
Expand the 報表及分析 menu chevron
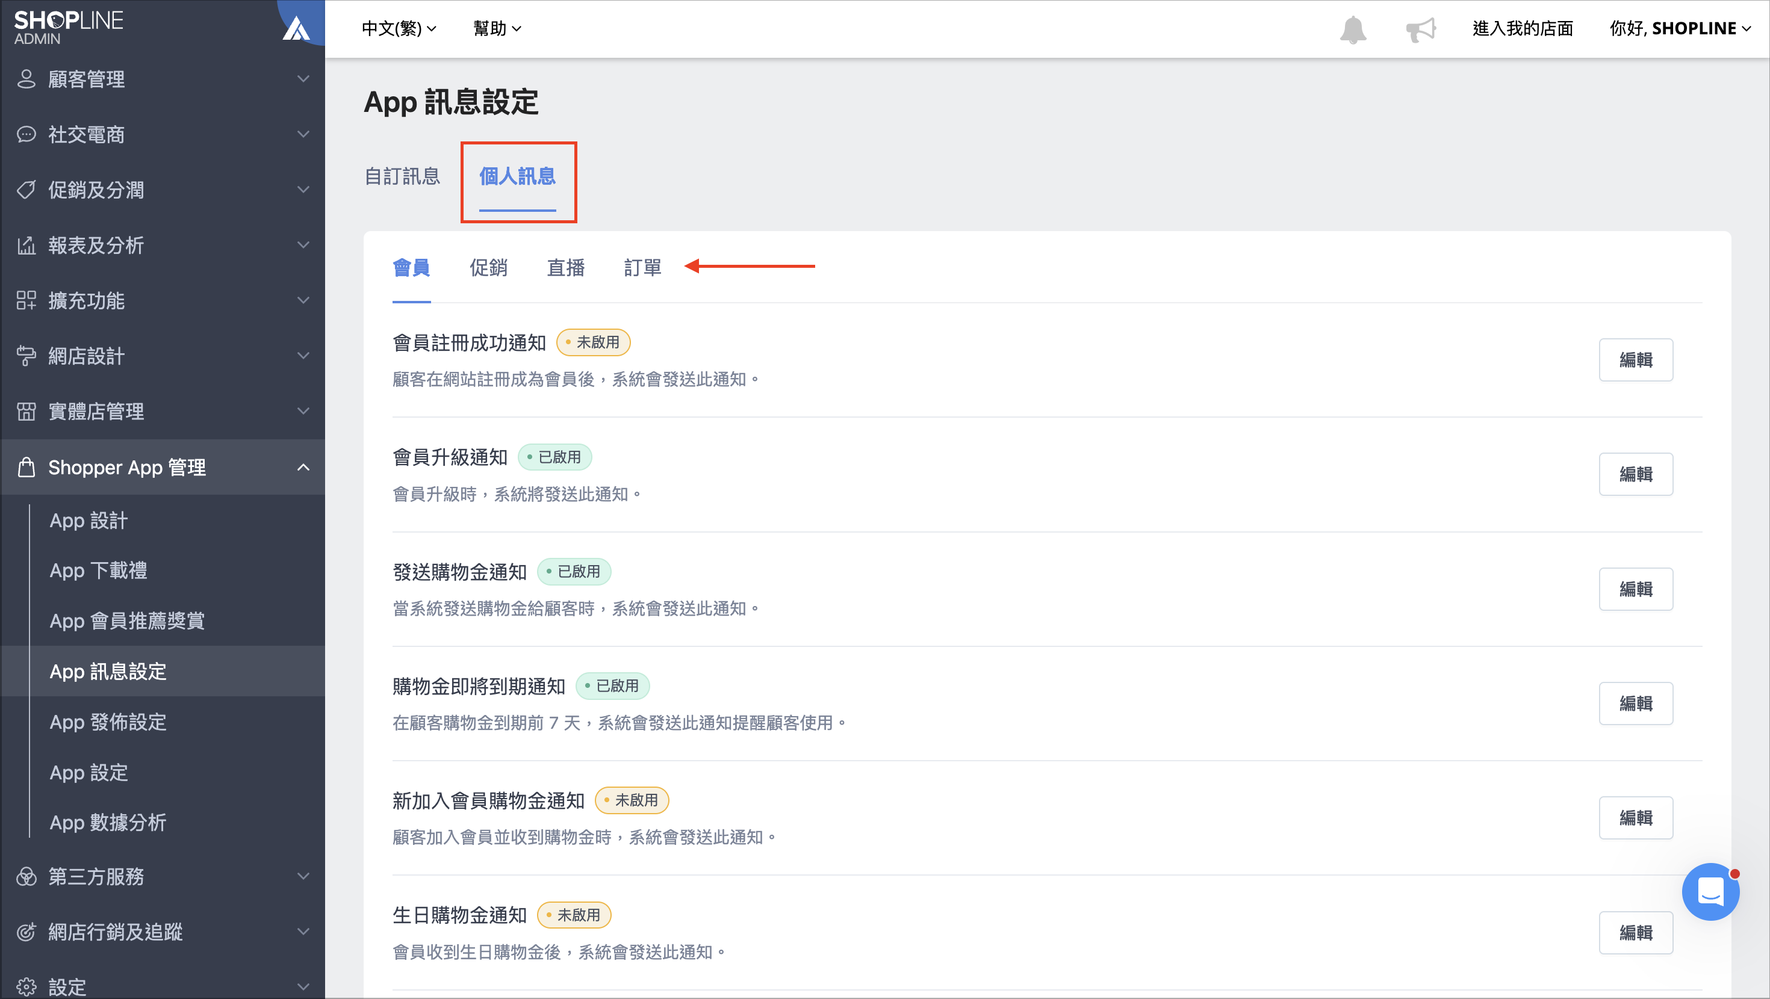pyautogui.click(x=303, y=244)
